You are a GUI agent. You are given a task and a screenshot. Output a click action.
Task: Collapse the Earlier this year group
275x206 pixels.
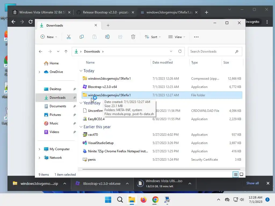pyautogui.click(x=81, y=127)
